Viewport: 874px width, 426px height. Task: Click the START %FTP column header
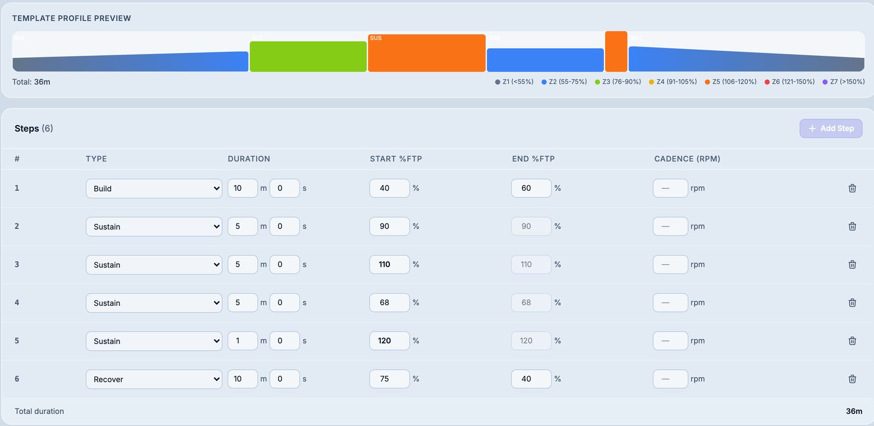tap(396, 159)
